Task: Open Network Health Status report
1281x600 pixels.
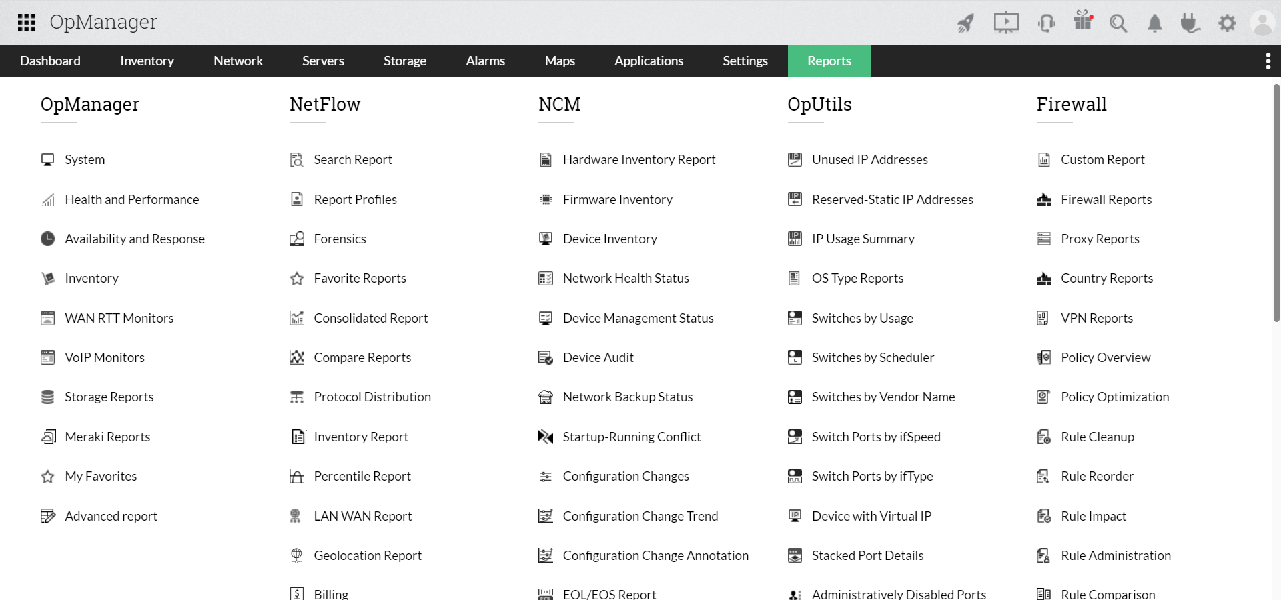Action: tap(626, 278)
